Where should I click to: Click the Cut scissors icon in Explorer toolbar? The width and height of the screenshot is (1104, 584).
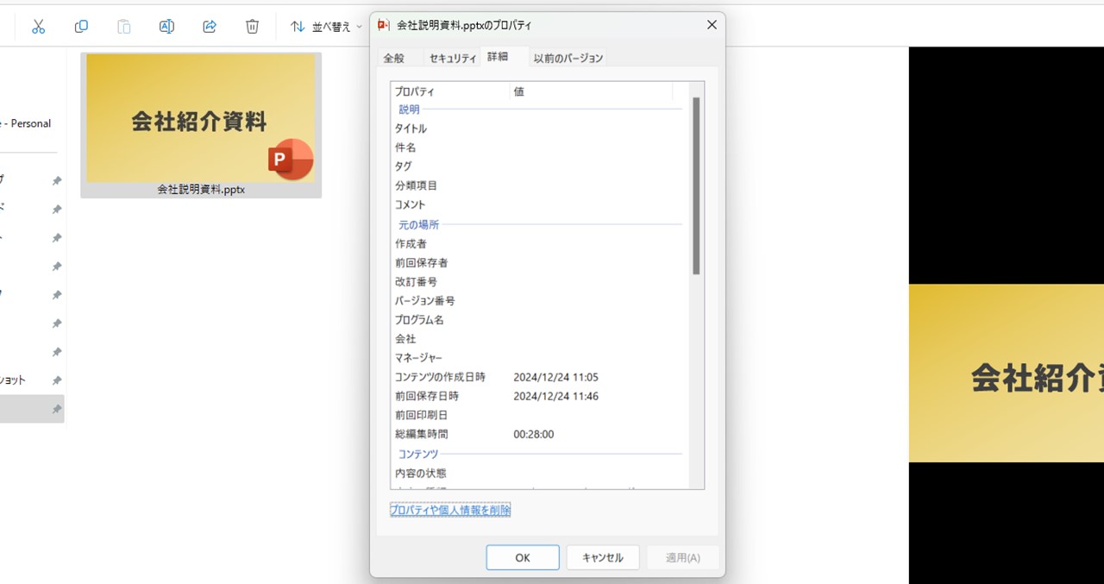click(x=38, y=27)
